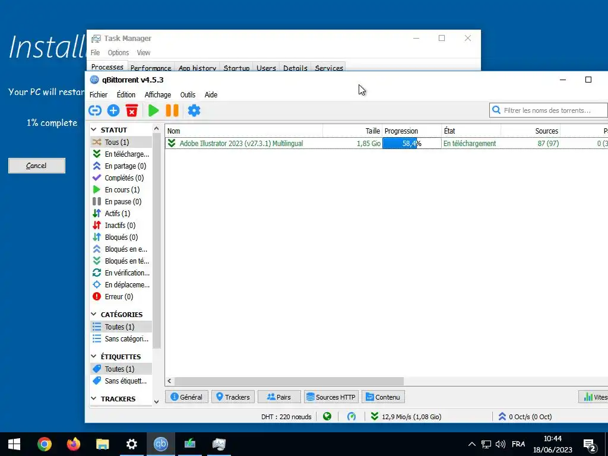
Task: Select the Bloqués (0) filter
Action: click(121, 237)
